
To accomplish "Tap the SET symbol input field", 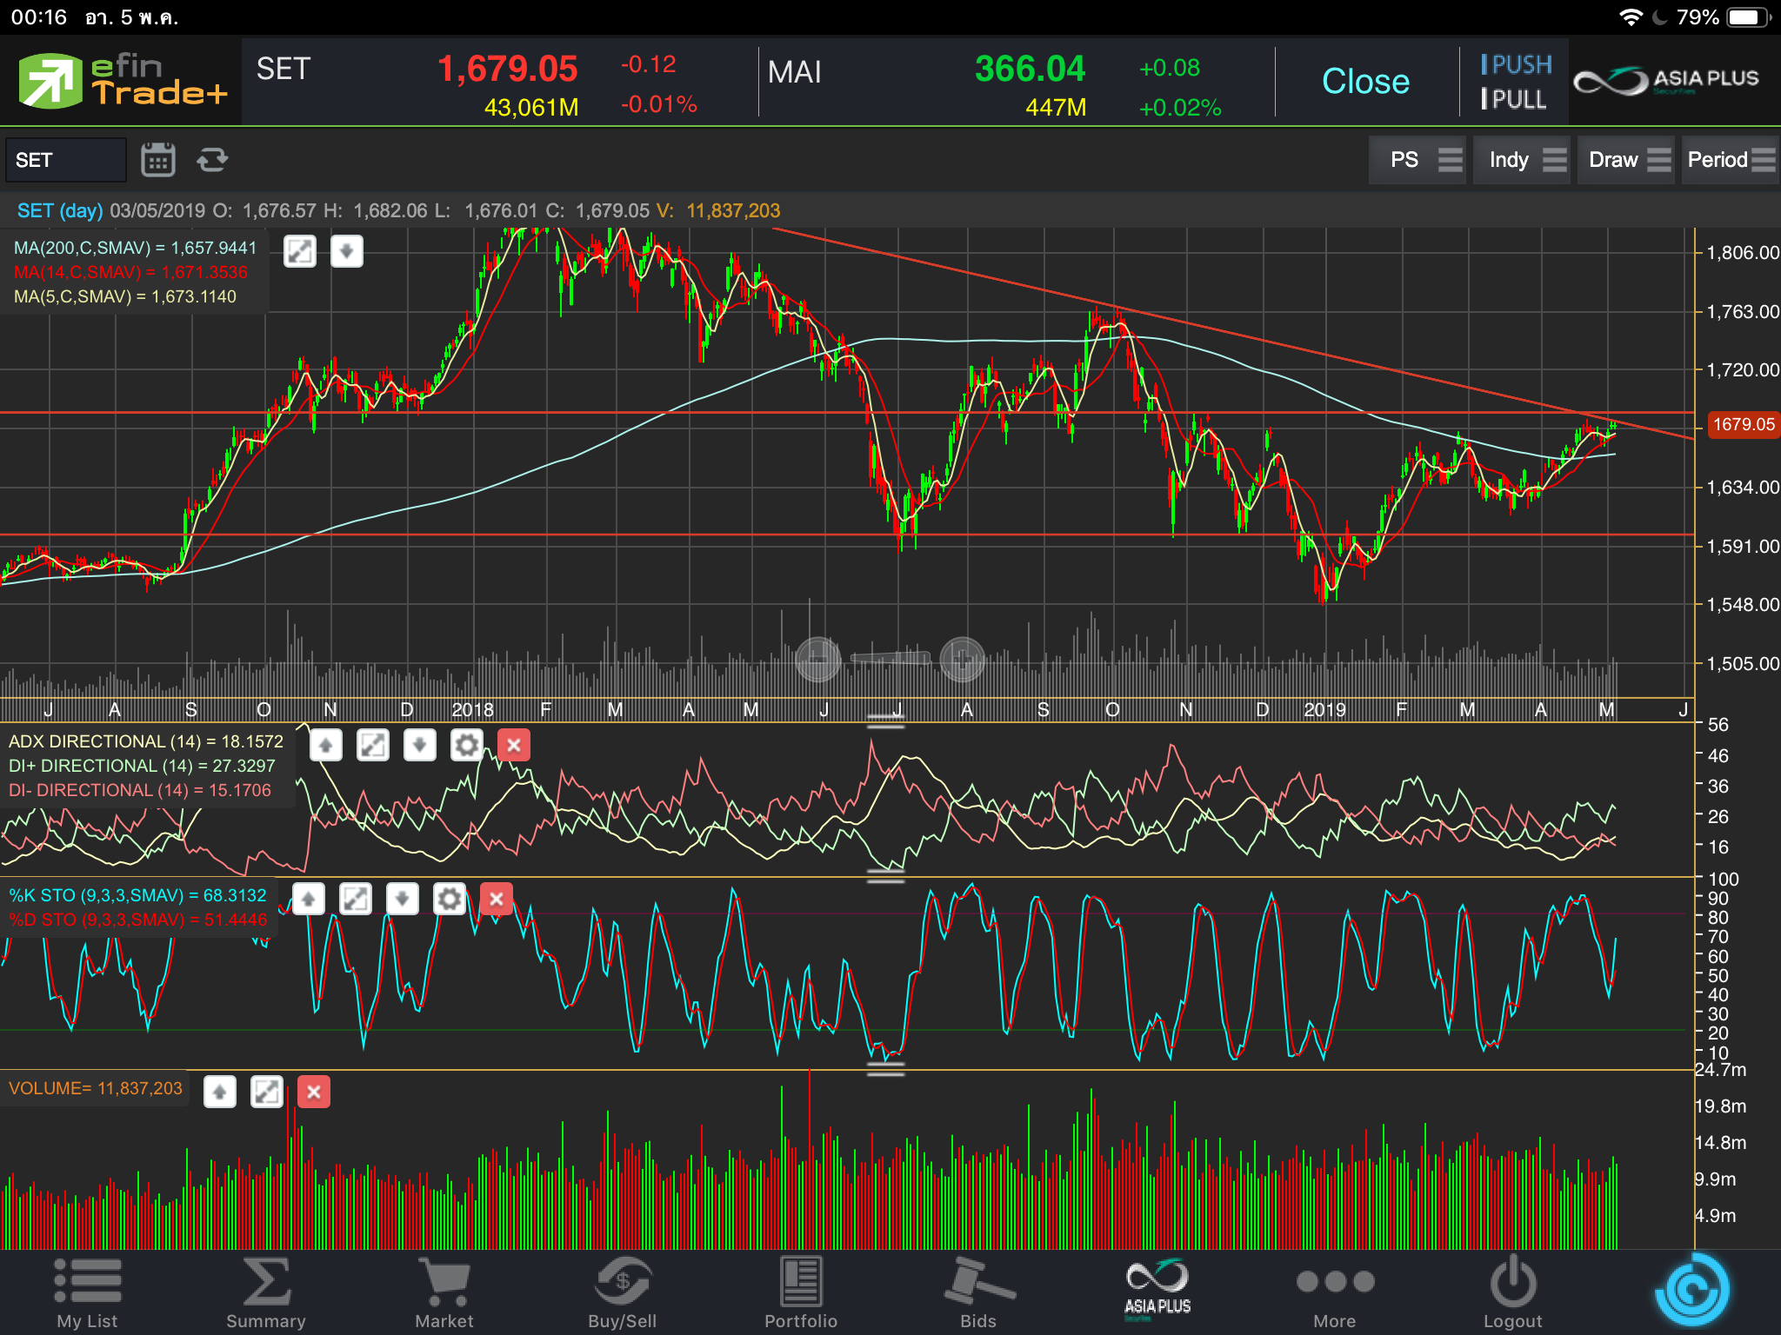I will [x=66, y=160].
